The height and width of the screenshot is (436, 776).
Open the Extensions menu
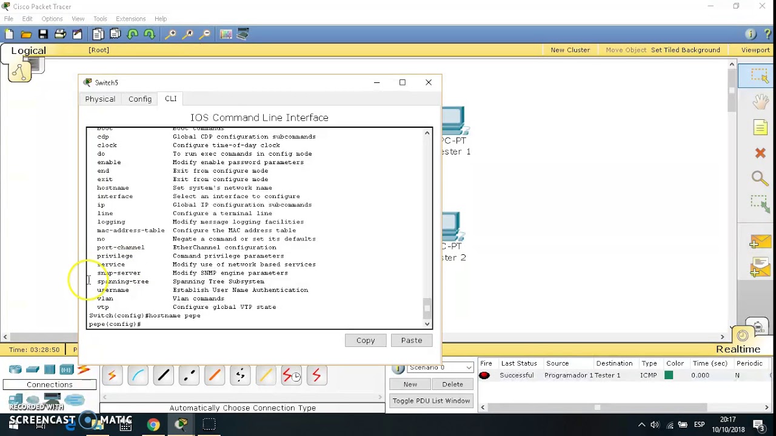(131, 19)
